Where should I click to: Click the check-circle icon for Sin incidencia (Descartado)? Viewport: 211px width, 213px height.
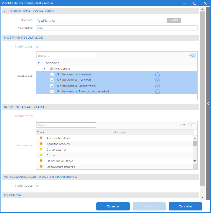click(x=157, y=86)
